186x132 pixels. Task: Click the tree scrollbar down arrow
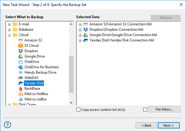tap(71, 103)
